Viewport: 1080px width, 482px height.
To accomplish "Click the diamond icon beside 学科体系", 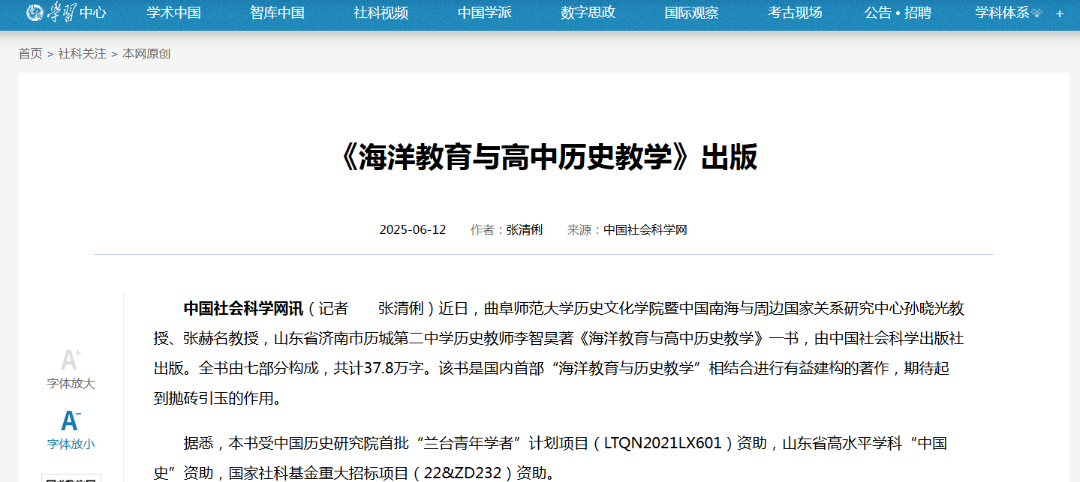I will [1036, 13].
